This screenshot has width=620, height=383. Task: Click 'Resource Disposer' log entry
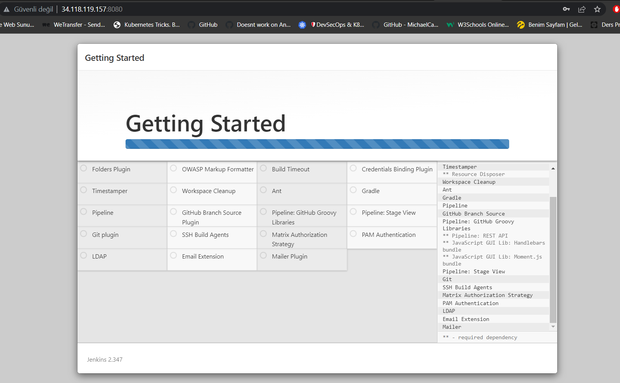[474, 174]
